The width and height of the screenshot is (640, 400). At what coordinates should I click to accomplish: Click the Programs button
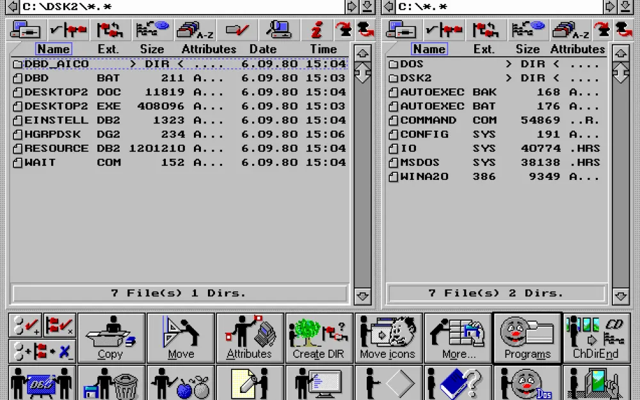click(527, 339)
